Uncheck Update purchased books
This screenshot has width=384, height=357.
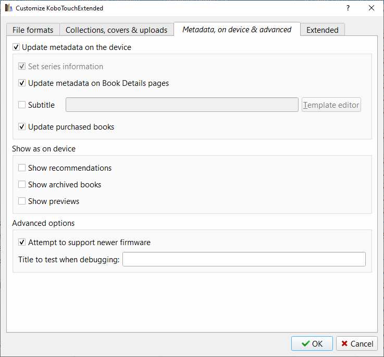(22, 127)
